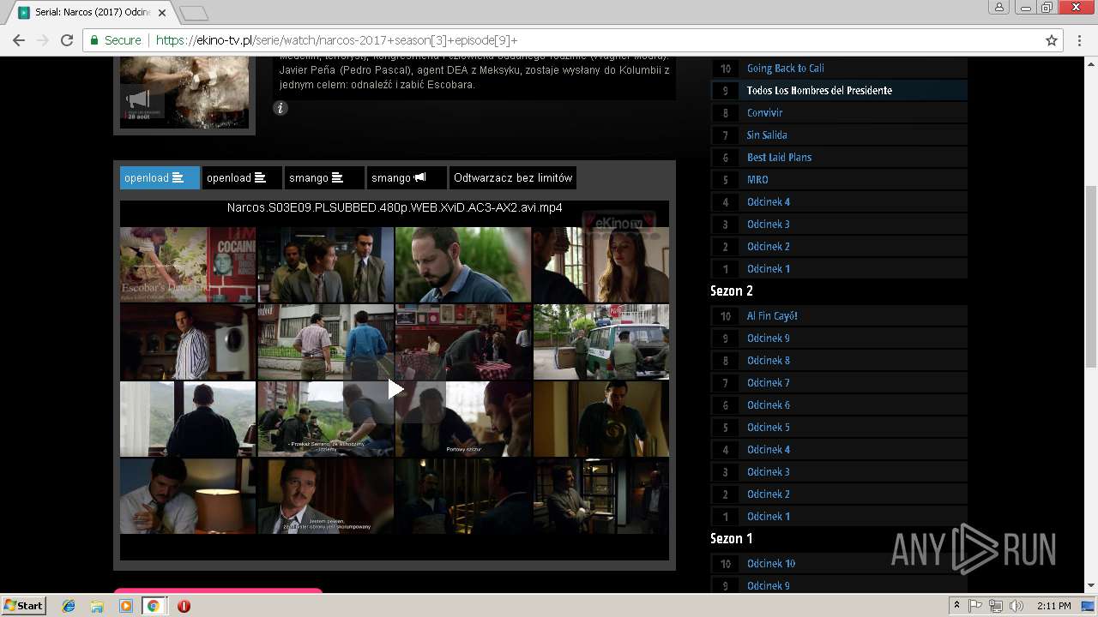Click the Escobar cocaine magazine preview thumbnail
The height and width of the screenshot is (617, 1098).
[x=188, y=264]
